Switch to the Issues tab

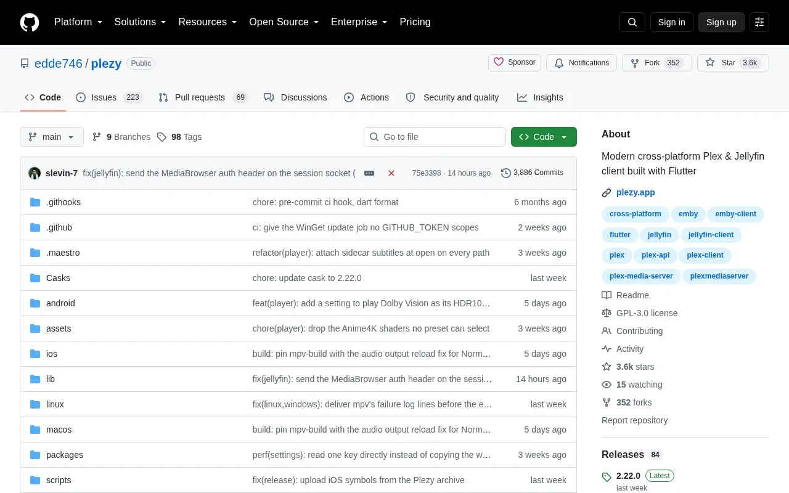[109, 97]
